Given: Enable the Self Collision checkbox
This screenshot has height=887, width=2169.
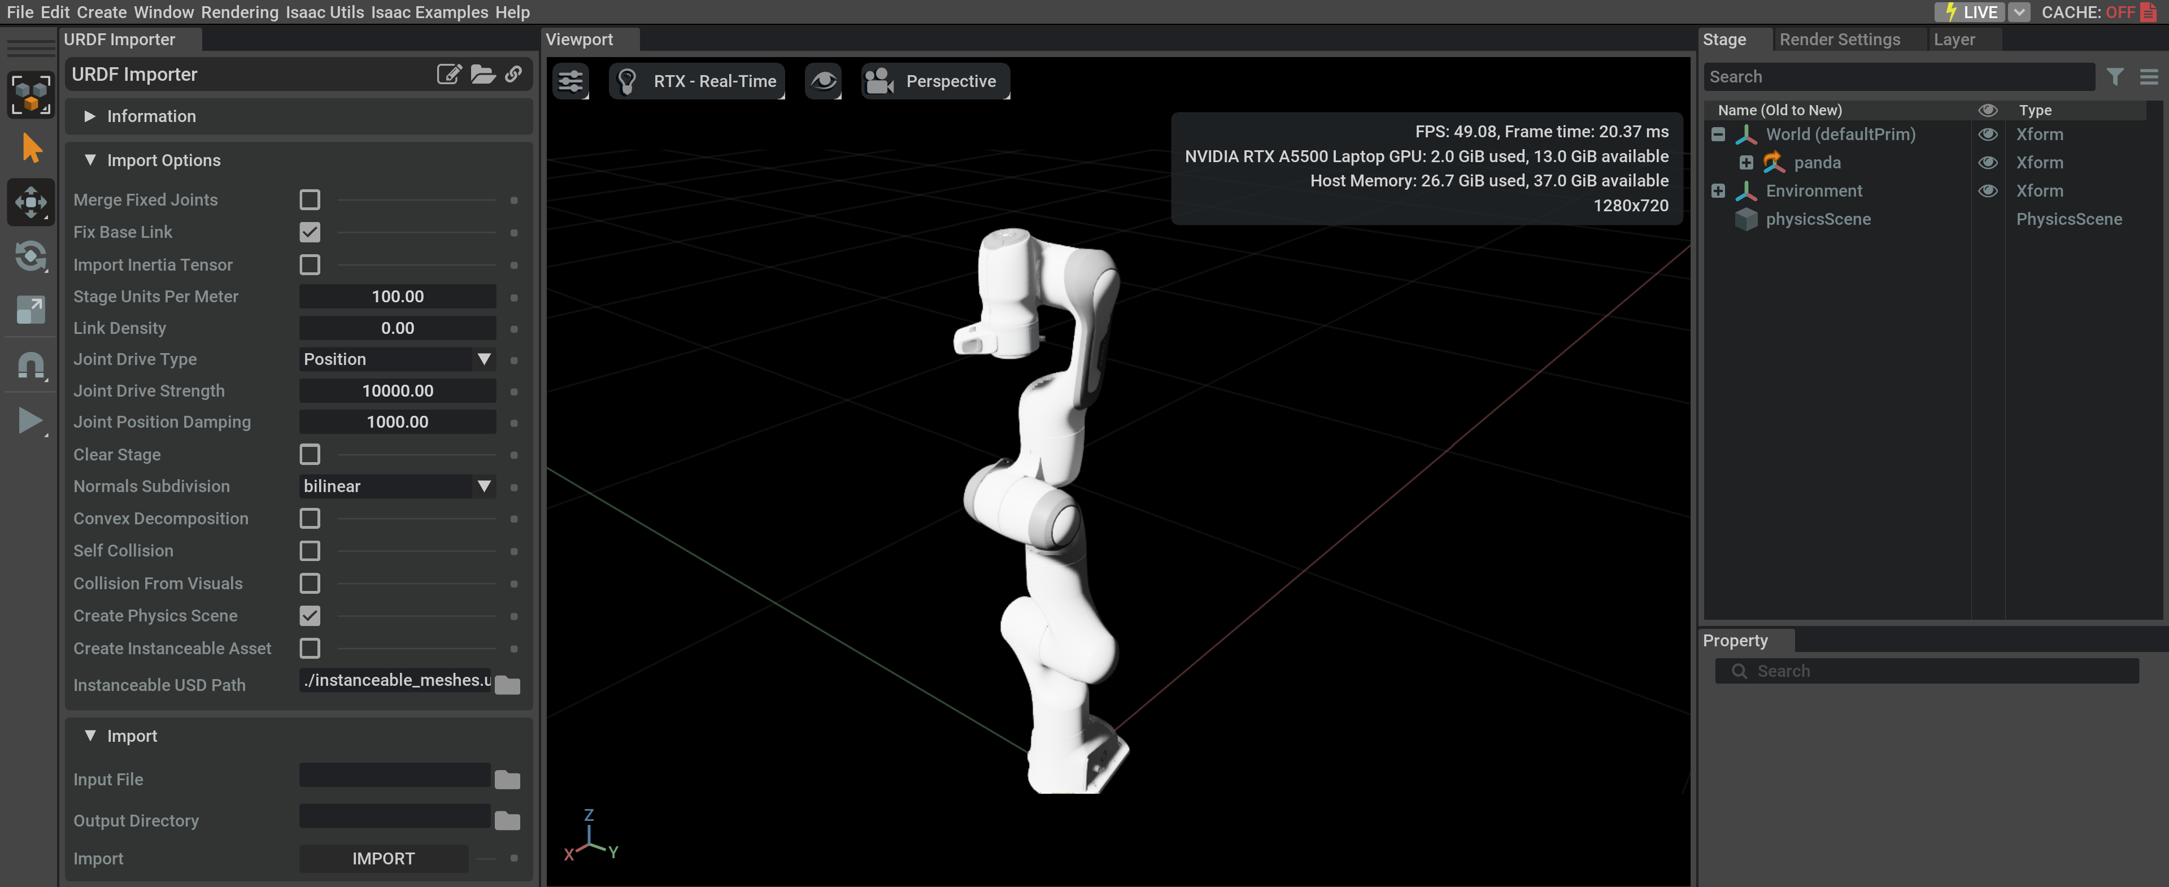Looking at the screenshot, I should pos(310,551).
